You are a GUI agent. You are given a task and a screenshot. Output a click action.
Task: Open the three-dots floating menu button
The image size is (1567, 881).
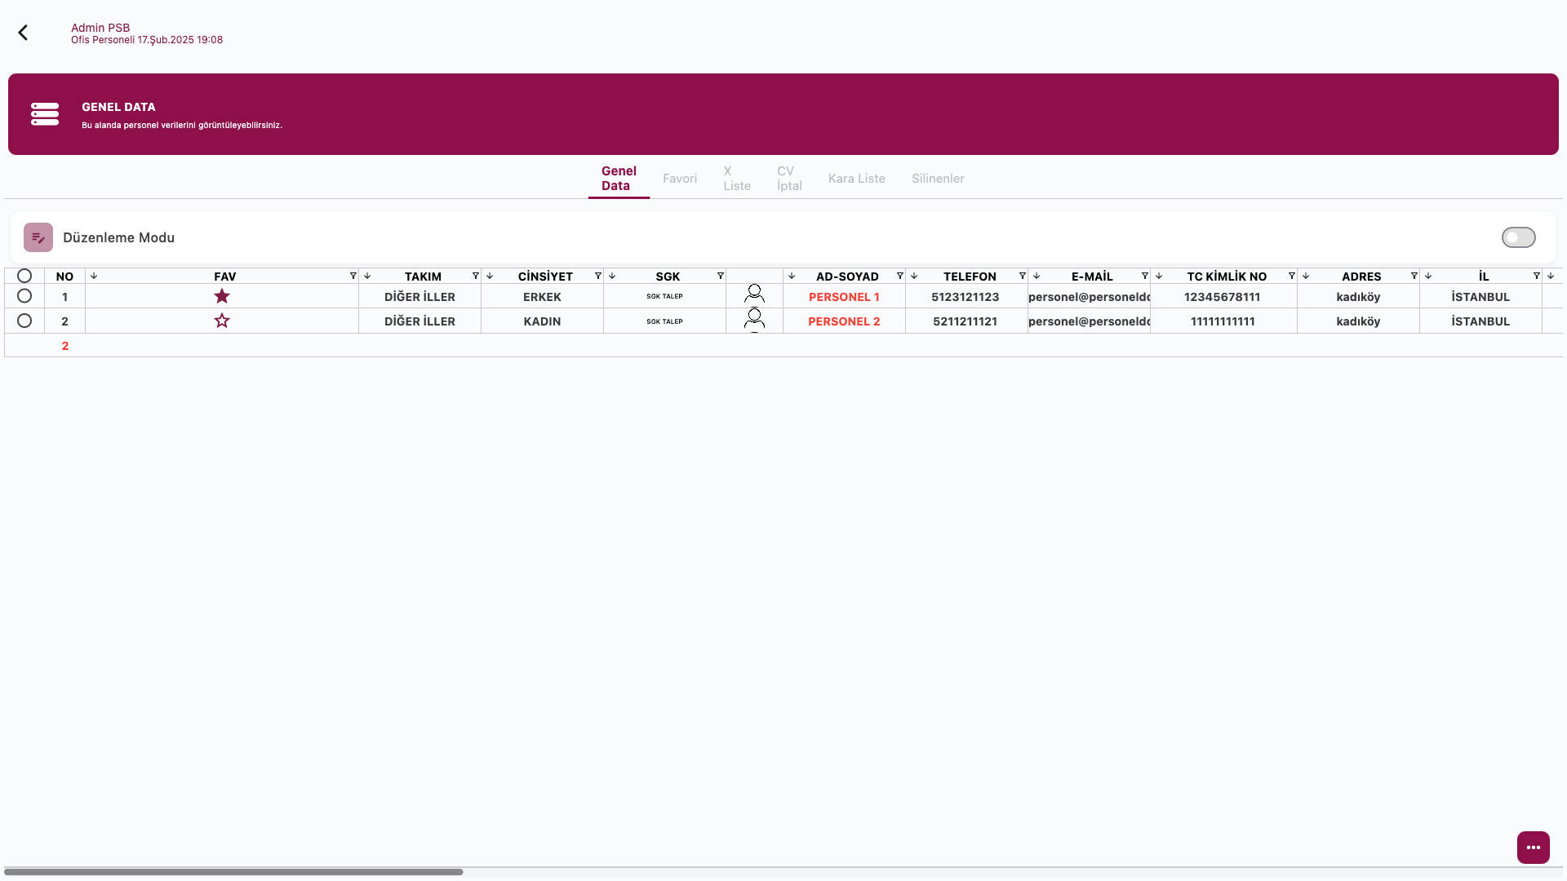click(1533, 848)
